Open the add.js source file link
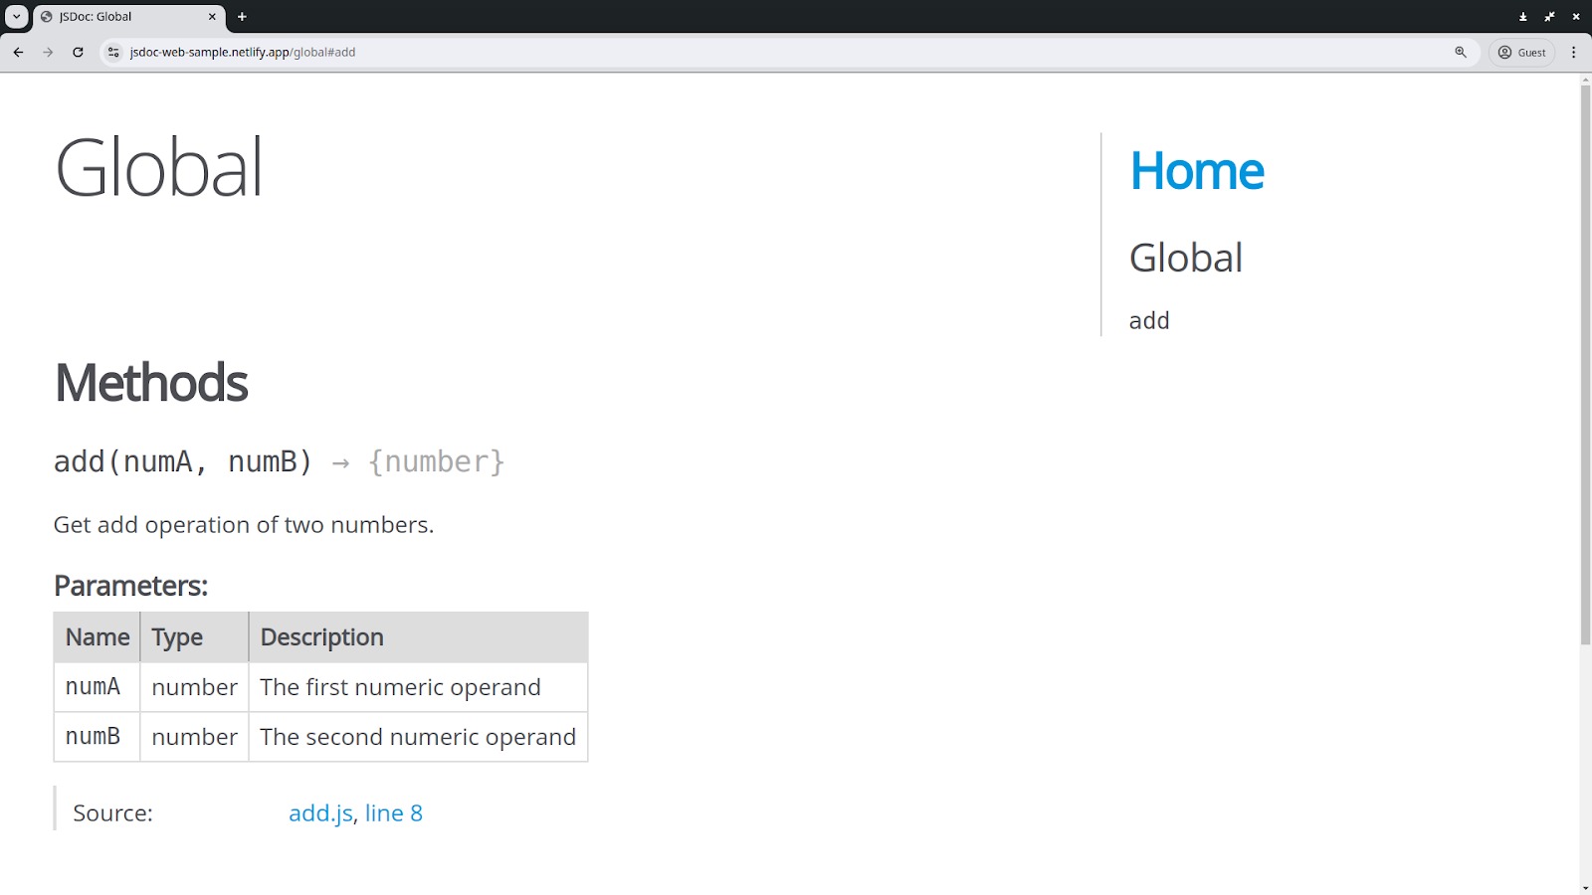Viewport: 1592px width, 895px height. point(320,813)
